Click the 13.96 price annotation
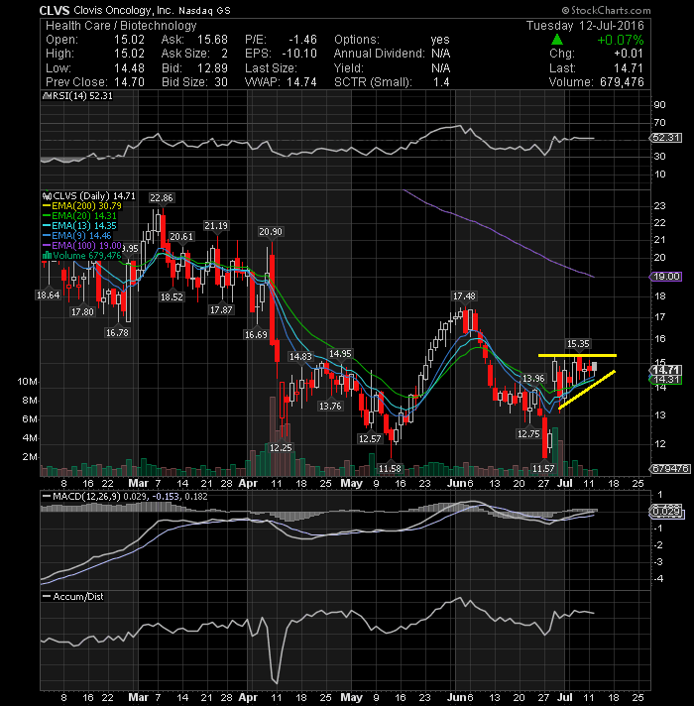Screen dimensions: 694x706 point(533,378)
